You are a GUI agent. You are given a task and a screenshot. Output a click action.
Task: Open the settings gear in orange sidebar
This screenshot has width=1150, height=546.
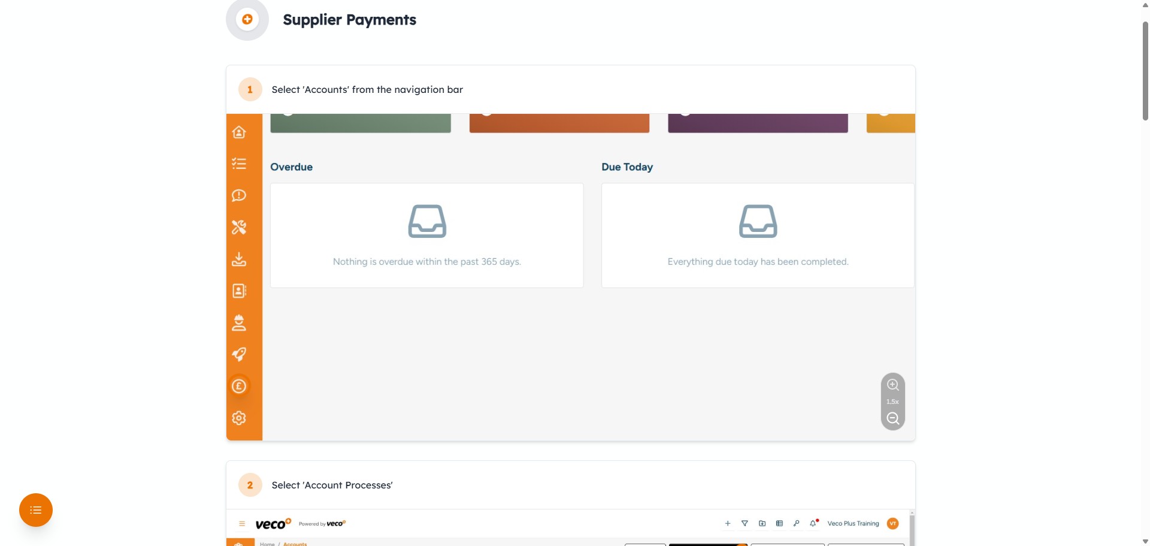(x=239, y=418)
